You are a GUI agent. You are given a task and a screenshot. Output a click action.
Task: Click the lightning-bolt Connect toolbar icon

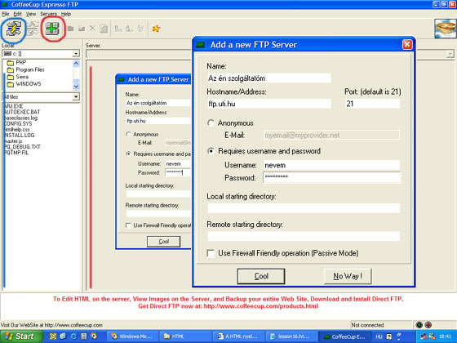[x=14, y=29]
